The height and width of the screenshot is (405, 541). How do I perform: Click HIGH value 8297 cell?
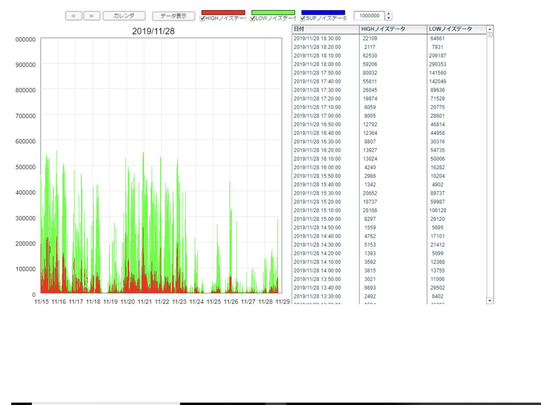(x=393, y=219)
